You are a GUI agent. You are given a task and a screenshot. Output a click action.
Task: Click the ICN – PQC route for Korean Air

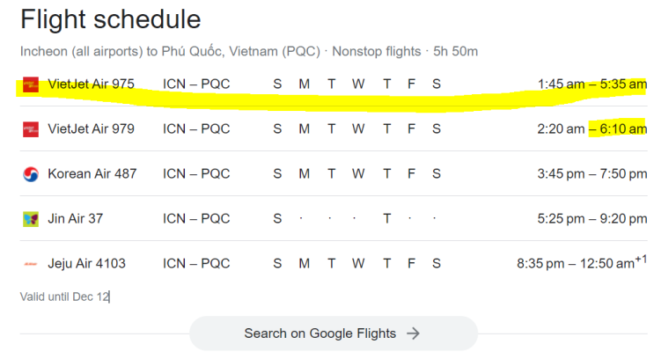click(196, 174)
